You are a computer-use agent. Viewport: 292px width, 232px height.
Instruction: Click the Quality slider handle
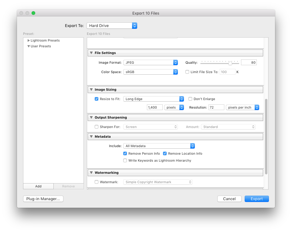(x=230, y=63)
